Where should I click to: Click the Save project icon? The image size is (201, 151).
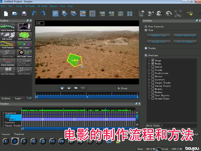[x=24, y=13]
